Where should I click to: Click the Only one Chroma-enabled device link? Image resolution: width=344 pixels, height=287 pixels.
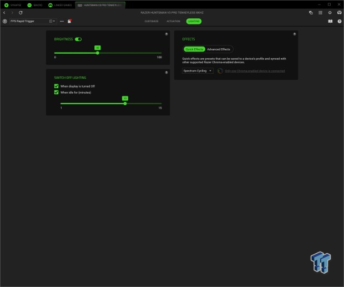(255, 71)
